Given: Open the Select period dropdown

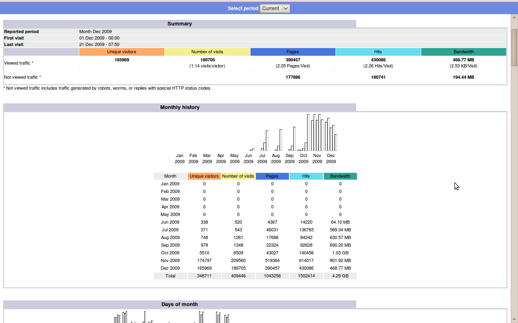Looking at the screenshot, I should [275, 8].
